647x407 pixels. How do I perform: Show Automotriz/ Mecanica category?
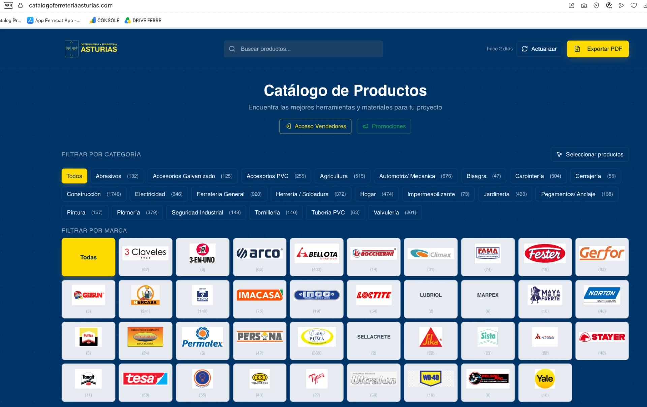point(416,176)
